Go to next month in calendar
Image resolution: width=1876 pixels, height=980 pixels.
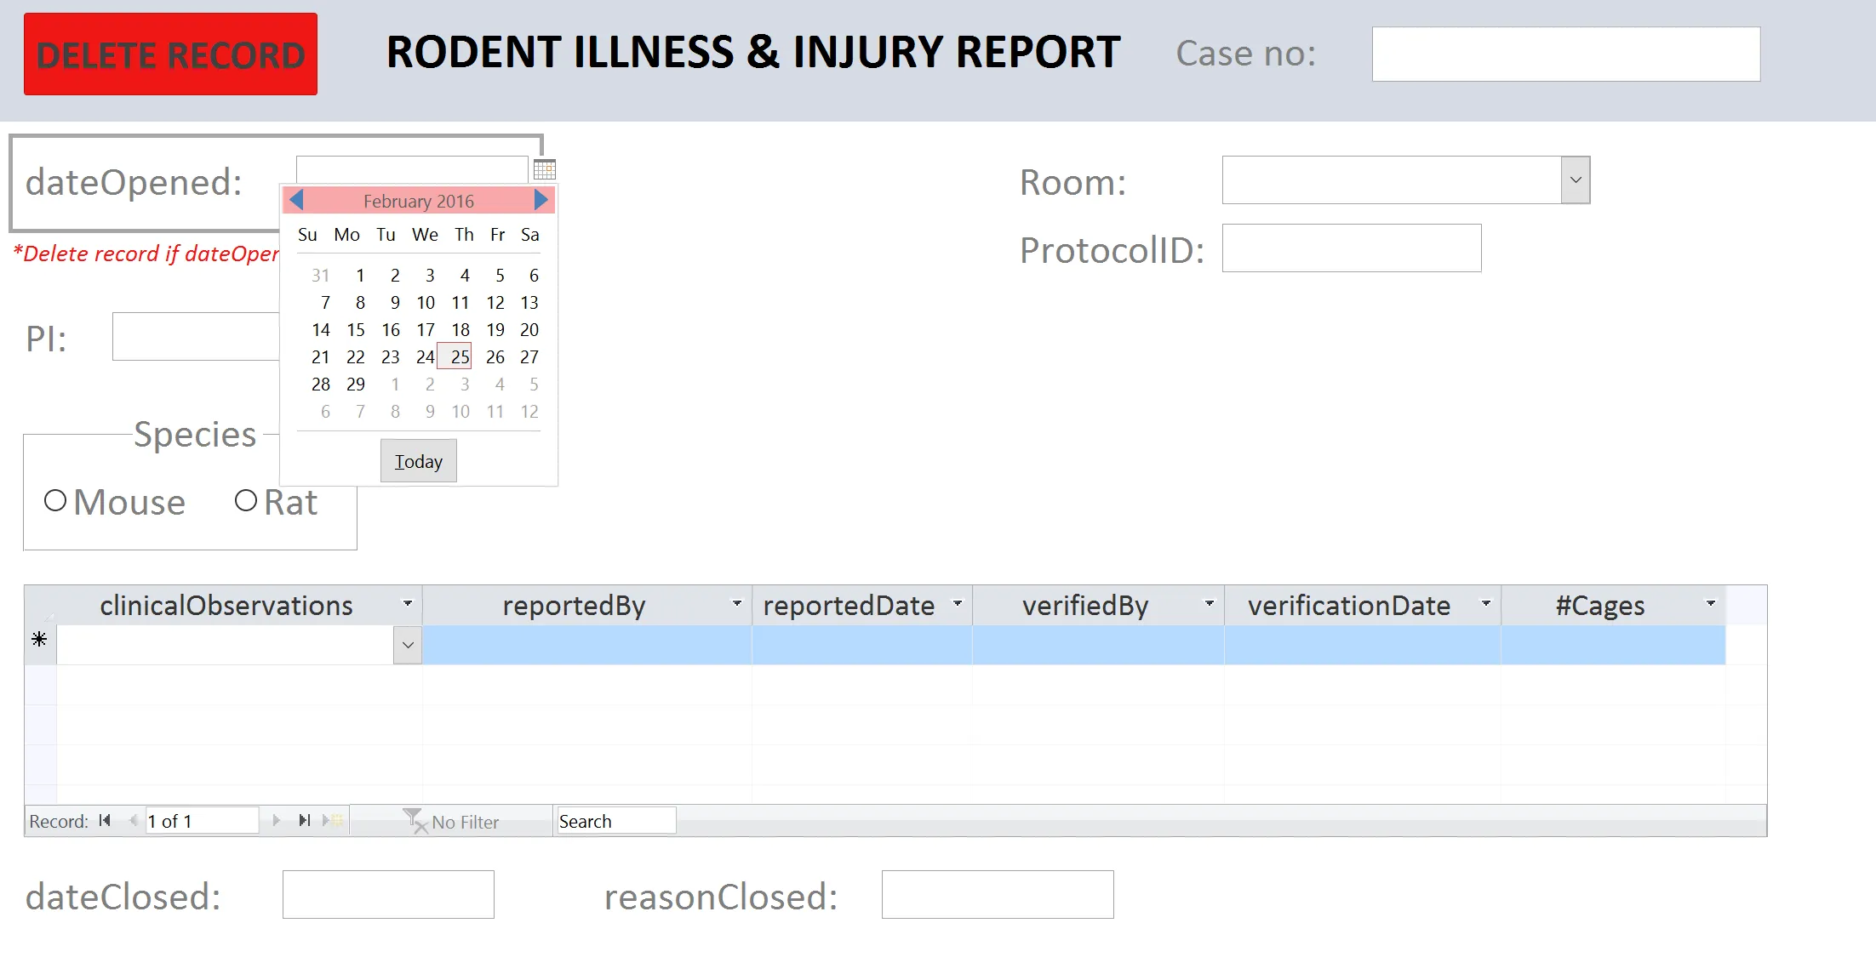tap(540, 200)
